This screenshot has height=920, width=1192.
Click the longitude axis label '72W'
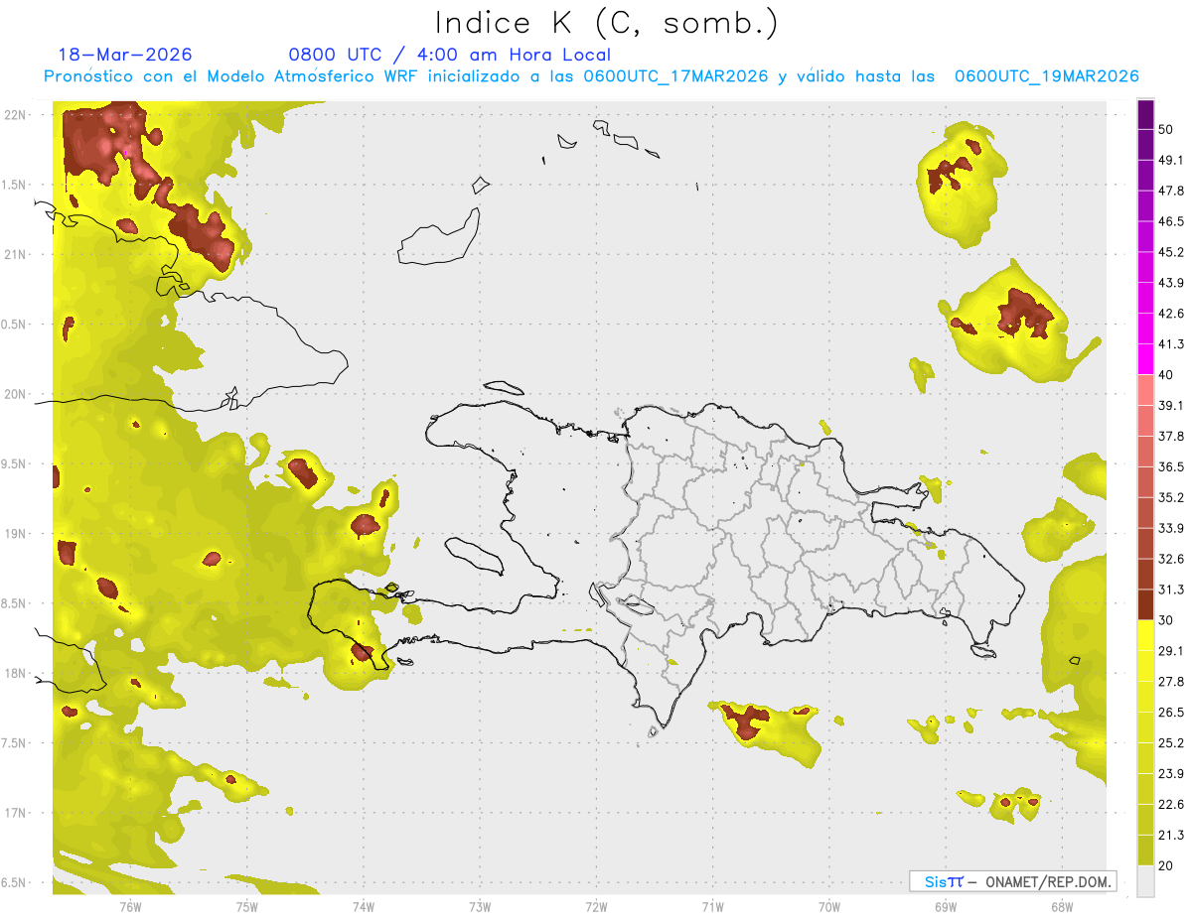click(x=596, y=906)
